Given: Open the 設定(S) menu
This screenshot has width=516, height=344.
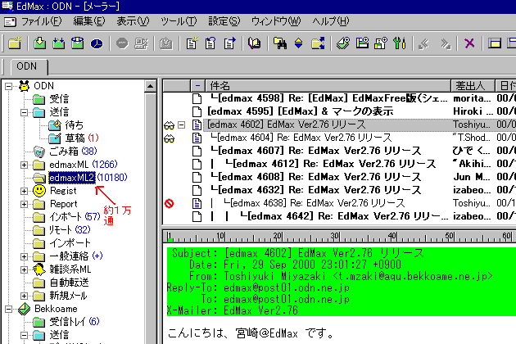Looking at the screenshot, I should (224, 22).
